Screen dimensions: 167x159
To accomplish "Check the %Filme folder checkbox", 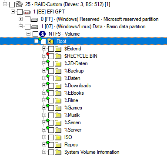I will [x=51, y=100].
